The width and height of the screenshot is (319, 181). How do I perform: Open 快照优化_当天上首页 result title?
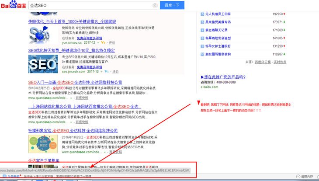72,21
